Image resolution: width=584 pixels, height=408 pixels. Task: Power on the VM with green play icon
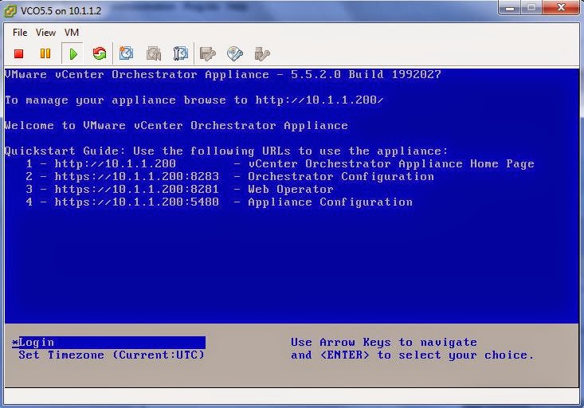tap(73, 53)
